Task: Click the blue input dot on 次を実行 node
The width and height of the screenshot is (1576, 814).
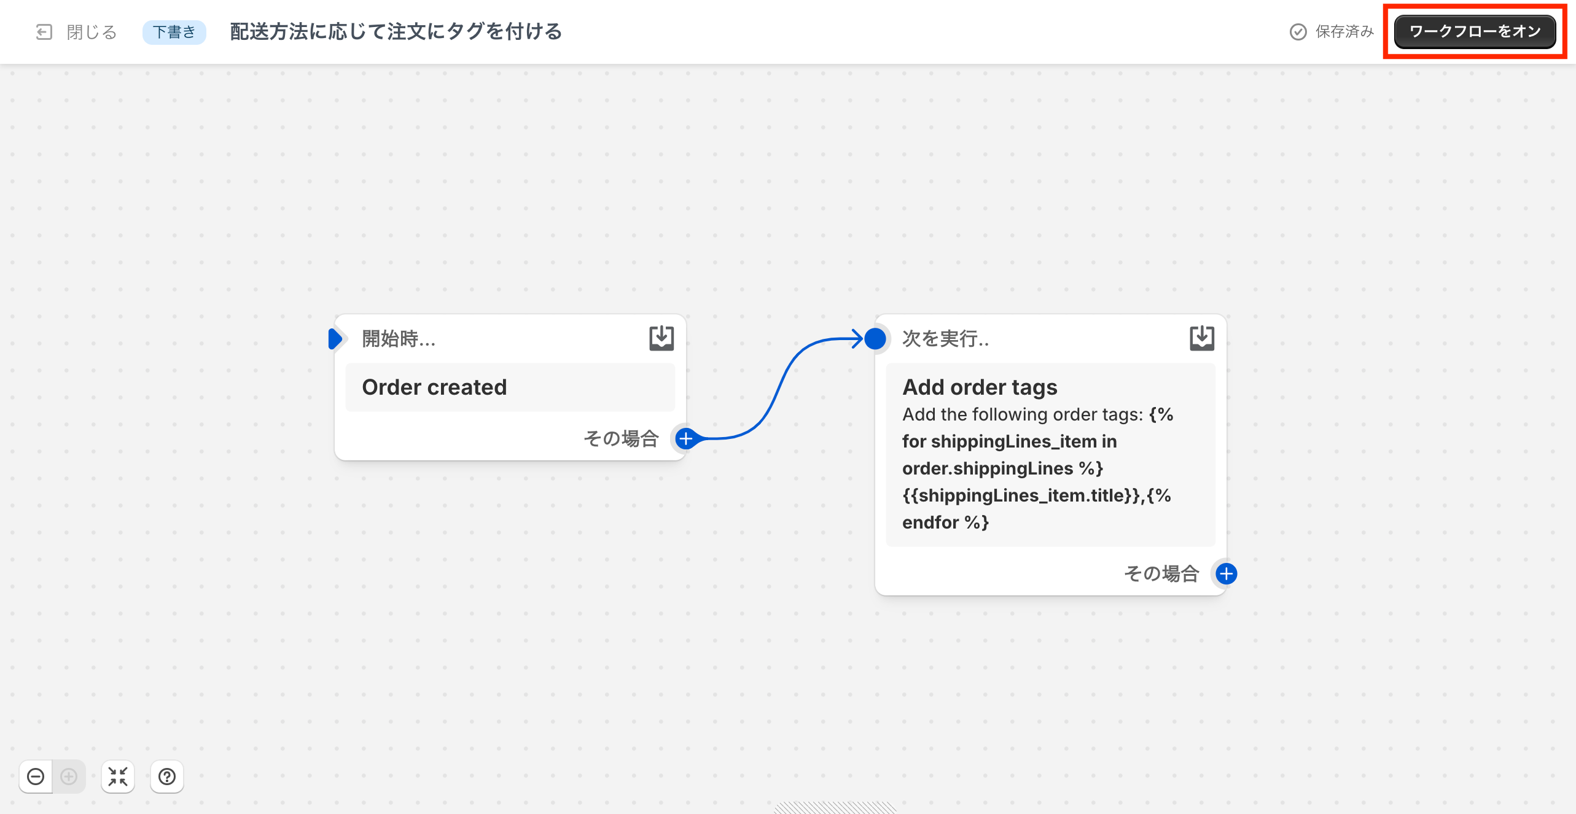Action: [875, 338]
